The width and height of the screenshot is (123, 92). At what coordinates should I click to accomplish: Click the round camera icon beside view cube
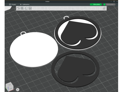18,89
